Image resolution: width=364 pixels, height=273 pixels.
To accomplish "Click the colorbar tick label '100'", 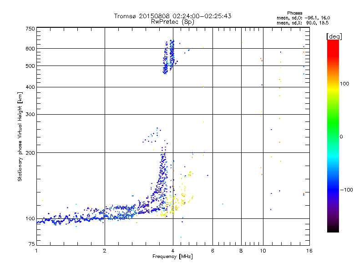I will (344, 84).
